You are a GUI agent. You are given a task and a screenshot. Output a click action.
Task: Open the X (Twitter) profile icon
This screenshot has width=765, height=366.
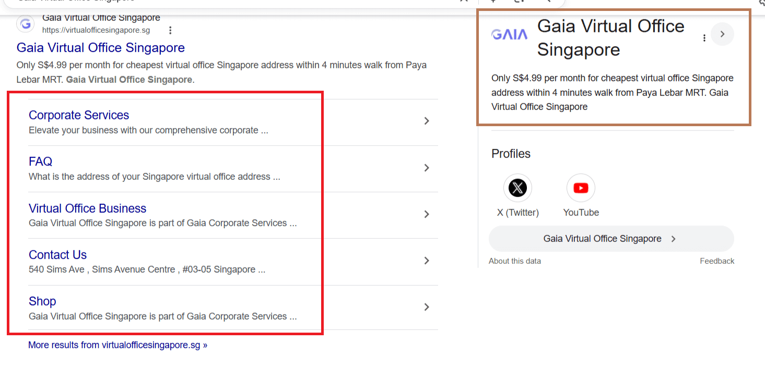517,188
